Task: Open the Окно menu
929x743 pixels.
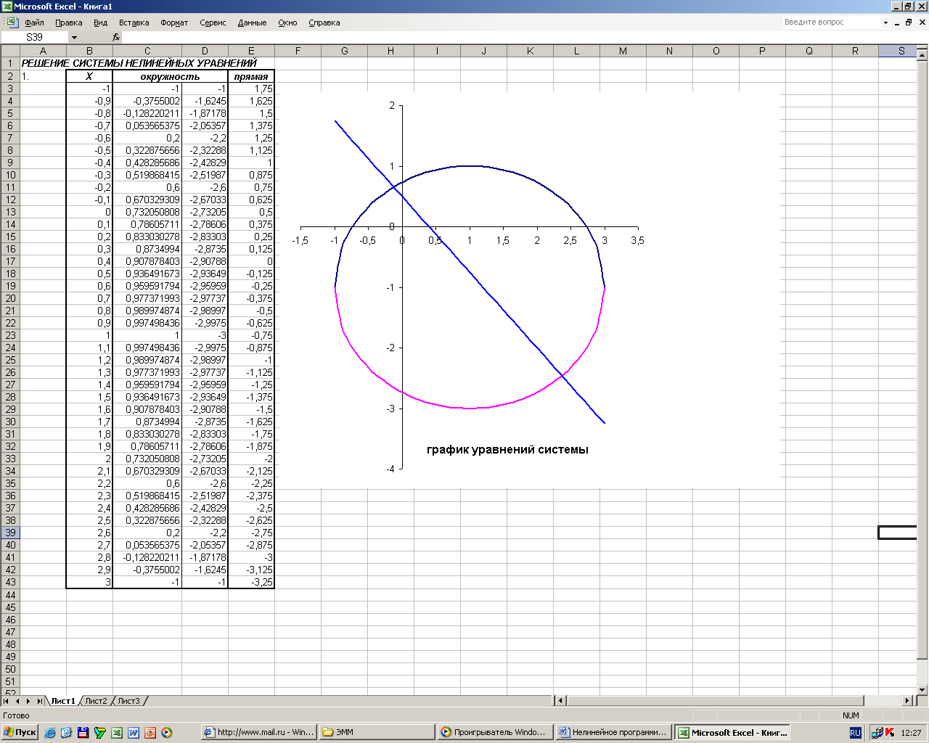Action: [287, 22]
